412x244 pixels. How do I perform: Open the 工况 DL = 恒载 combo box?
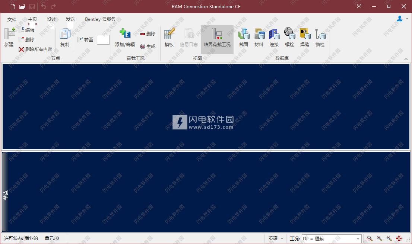[332, 239]
